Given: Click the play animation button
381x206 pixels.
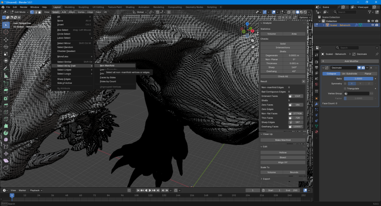Looking at the screenshot, I should tap(150, 190).
